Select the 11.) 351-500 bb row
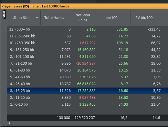Screen dimensions: 168x127 [88, 36]
